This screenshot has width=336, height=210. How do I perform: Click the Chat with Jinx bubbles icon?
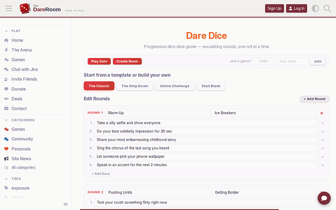(6, 69)
